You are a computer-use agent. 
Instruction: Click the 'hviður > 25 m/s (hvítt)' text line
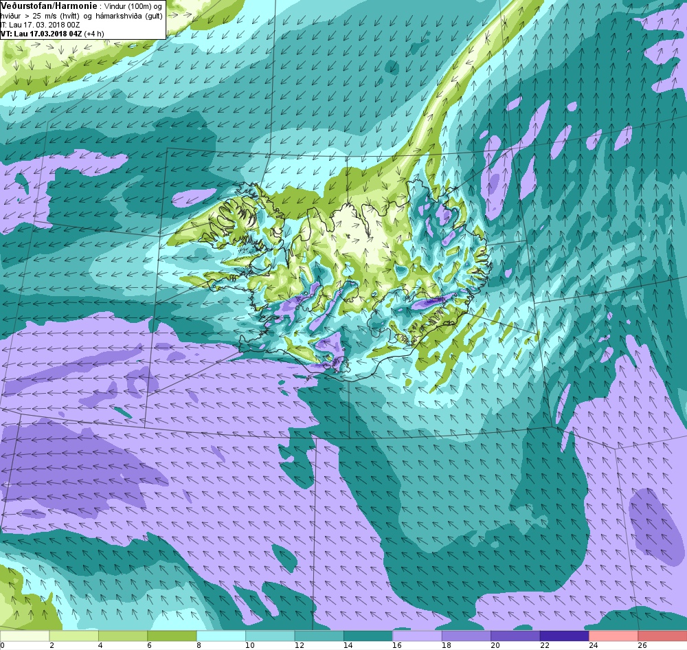(41, 16)
